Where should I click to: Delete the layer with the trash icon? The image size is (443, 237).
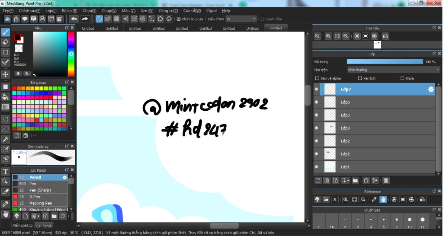(x=386, y=180)
